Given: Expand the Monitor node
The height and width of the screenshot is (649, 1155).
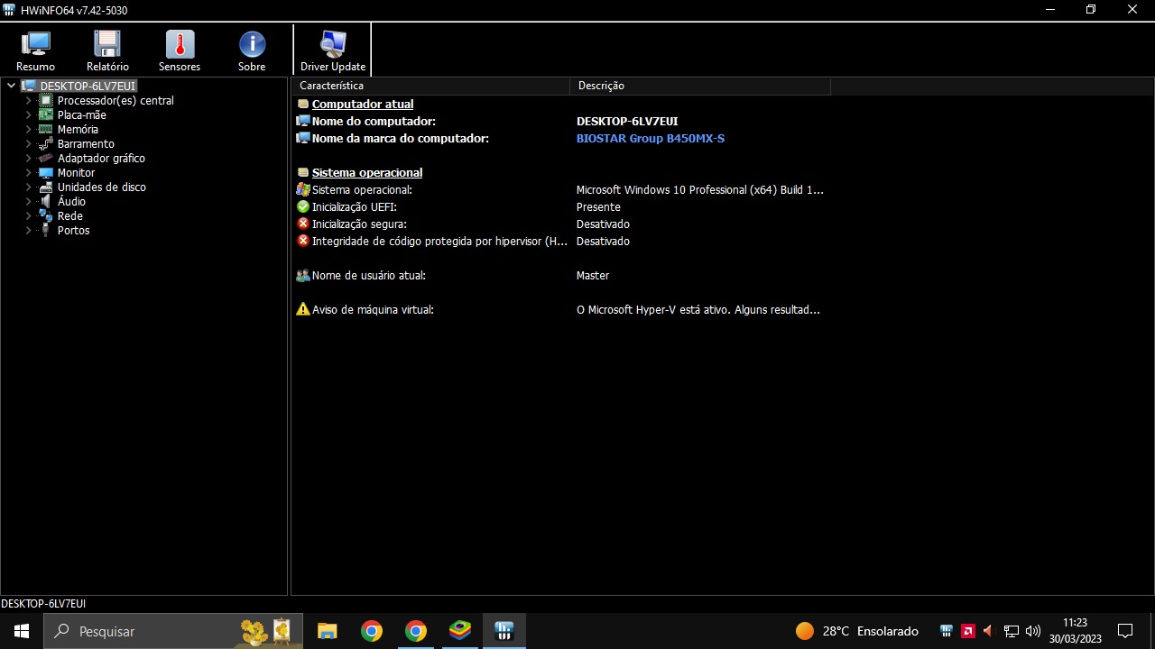Looking at the screenshot, I should coord(28,173).
